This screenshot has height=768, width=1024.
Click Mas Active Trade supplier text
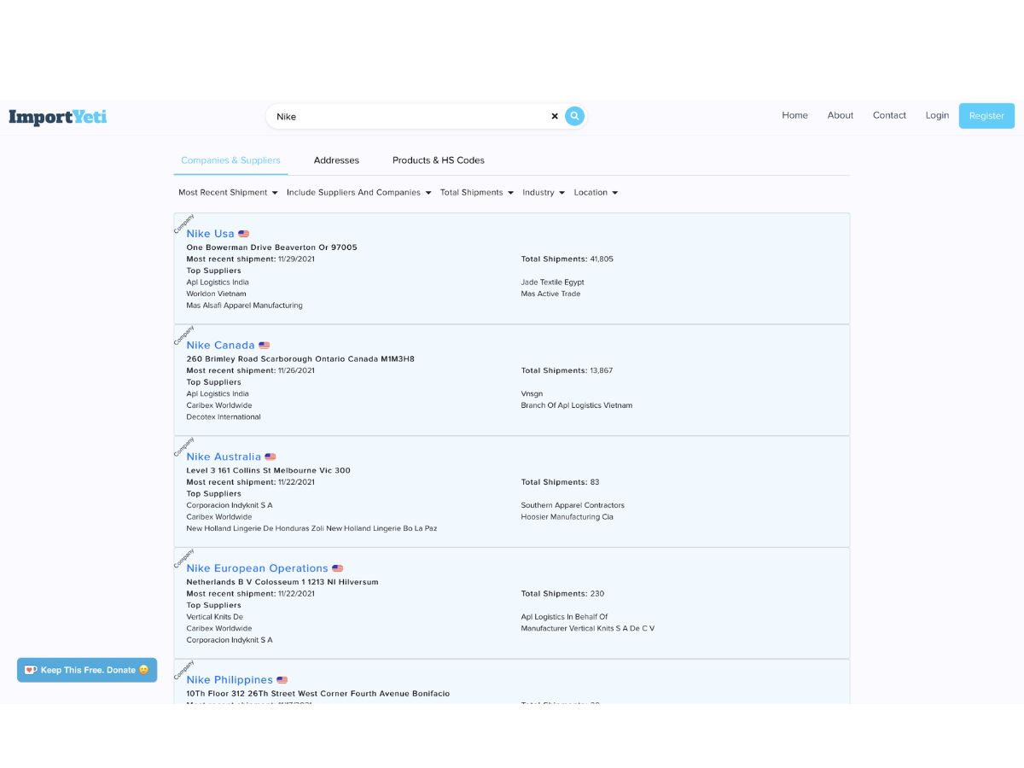point(550,294)
